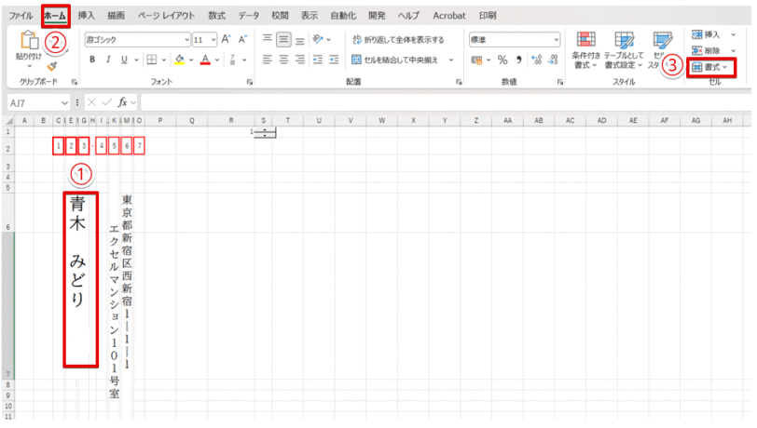This screenshot has width=757, height=428.
Task: Open the Number (数値) dialog launcher
Action: [x=560, y=83]
